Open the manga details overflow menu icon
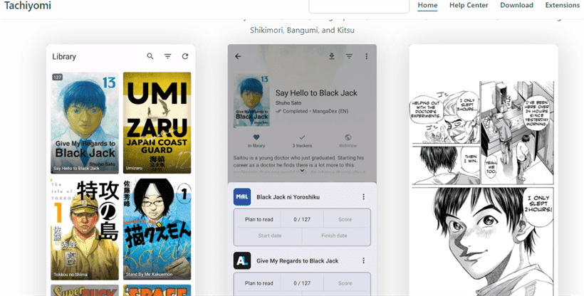This screenshot has width=584, height=296. click(367, 56)
